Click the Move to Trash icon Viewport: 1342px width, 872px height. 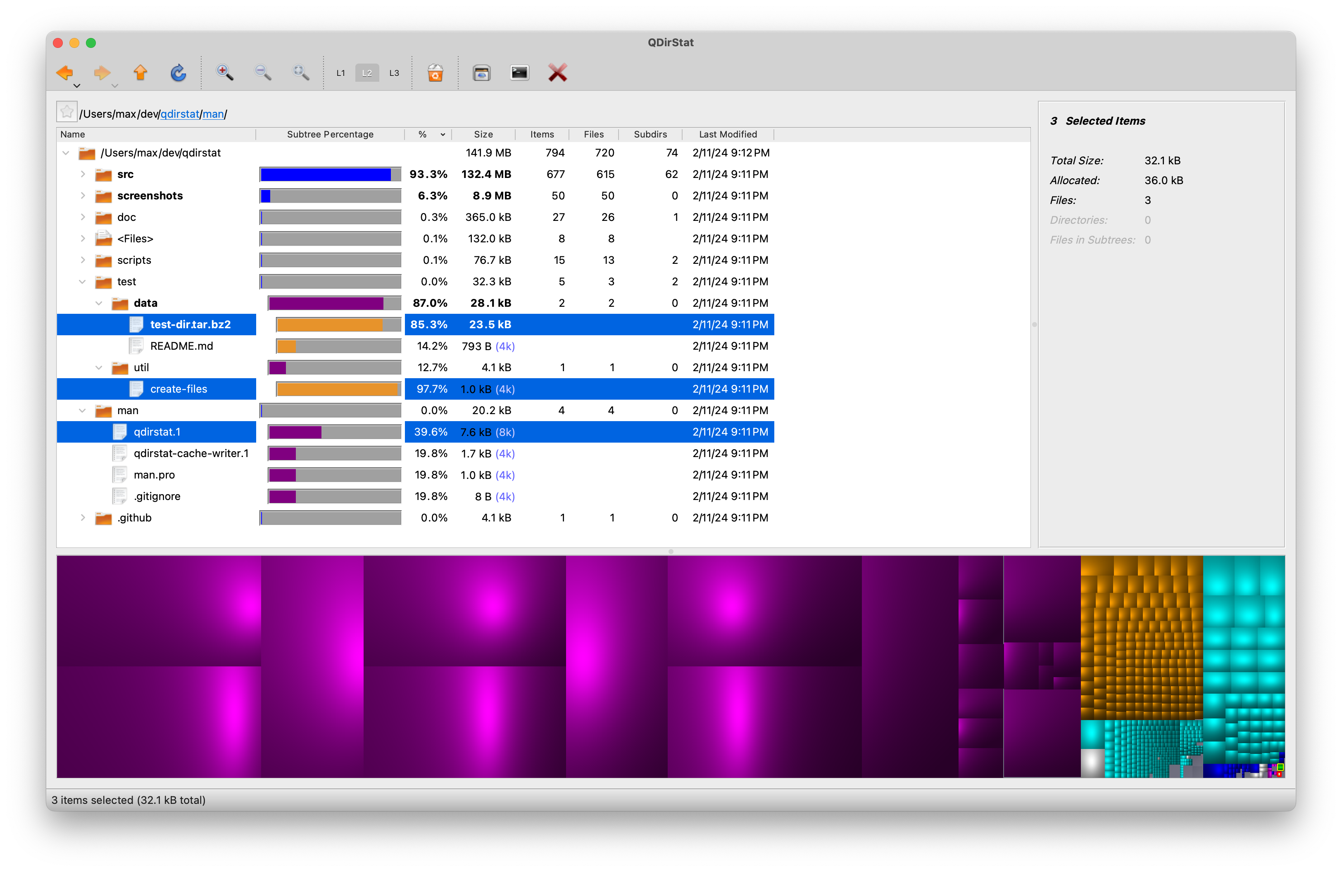tap(435, 73)
